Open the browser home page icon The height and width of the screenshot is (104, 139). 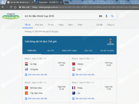pos(15,7)
